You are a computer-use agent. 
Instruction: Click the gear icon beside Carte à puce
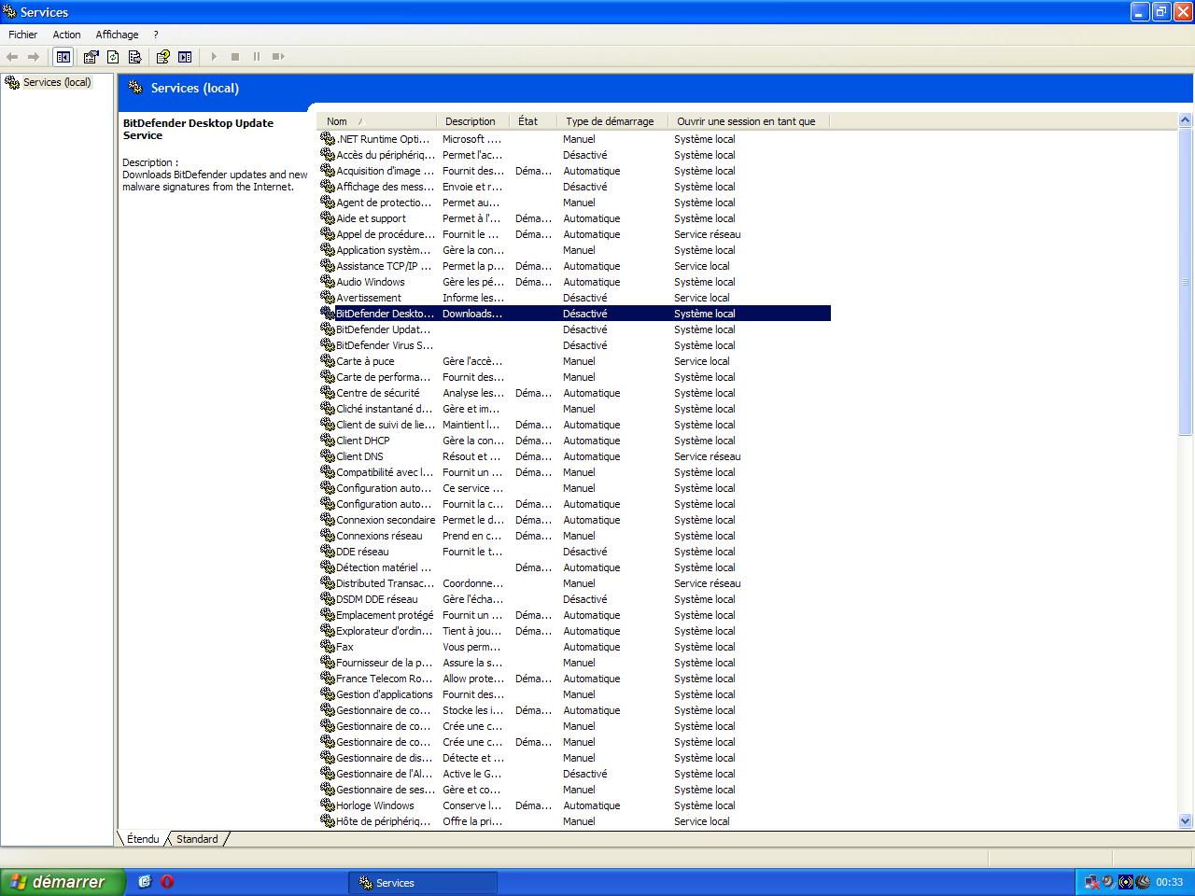(328, 360)
